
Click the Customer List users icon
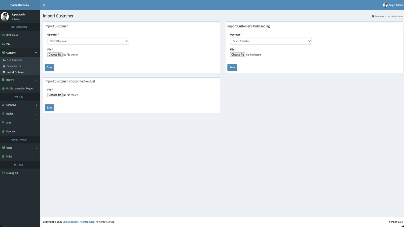pos(4,66)
